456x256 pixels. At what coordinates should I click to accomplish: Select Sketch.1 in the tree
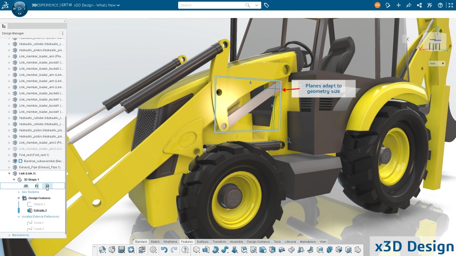(x=39, y=204)
